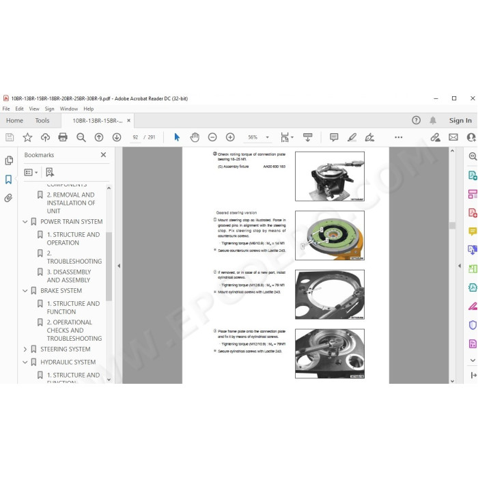
Task: Choose the Selection arrow tool
Action: 177,137
